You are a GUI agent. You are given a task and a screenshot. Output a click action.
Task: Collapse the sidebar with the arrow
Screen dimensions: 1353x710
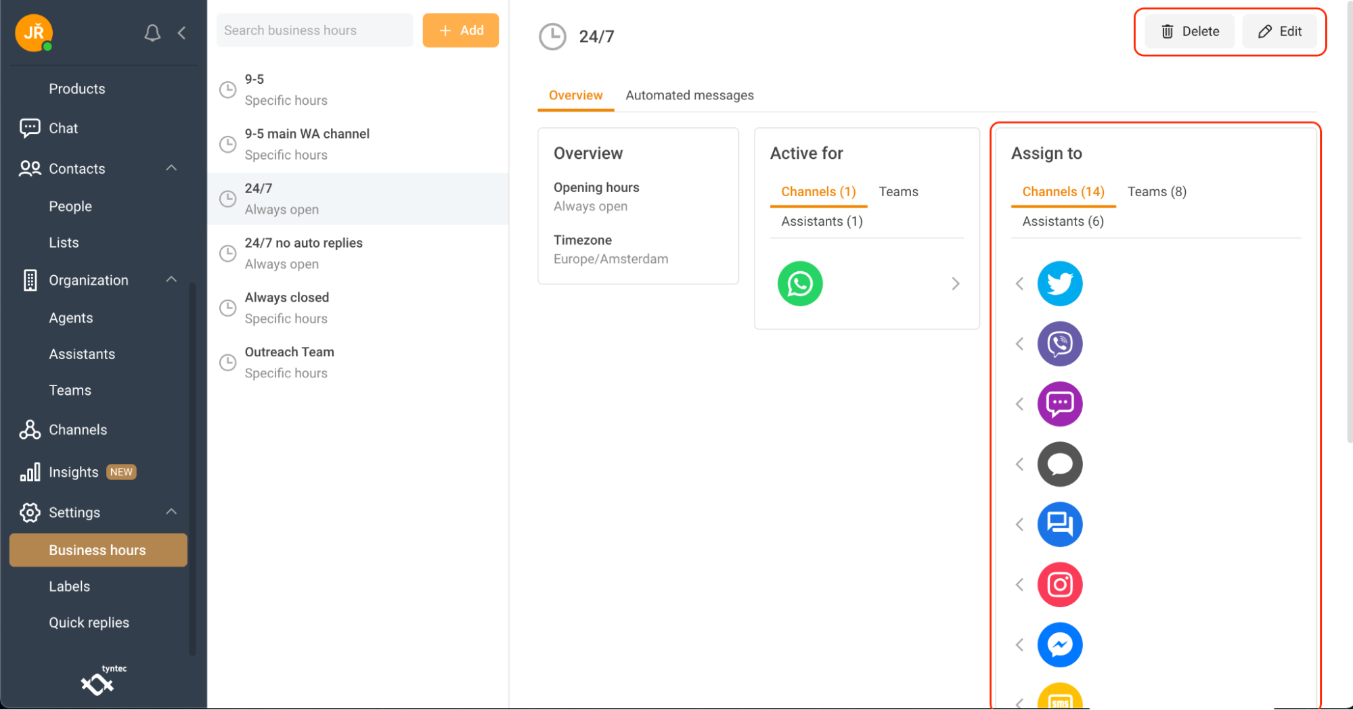pos(181,32)
